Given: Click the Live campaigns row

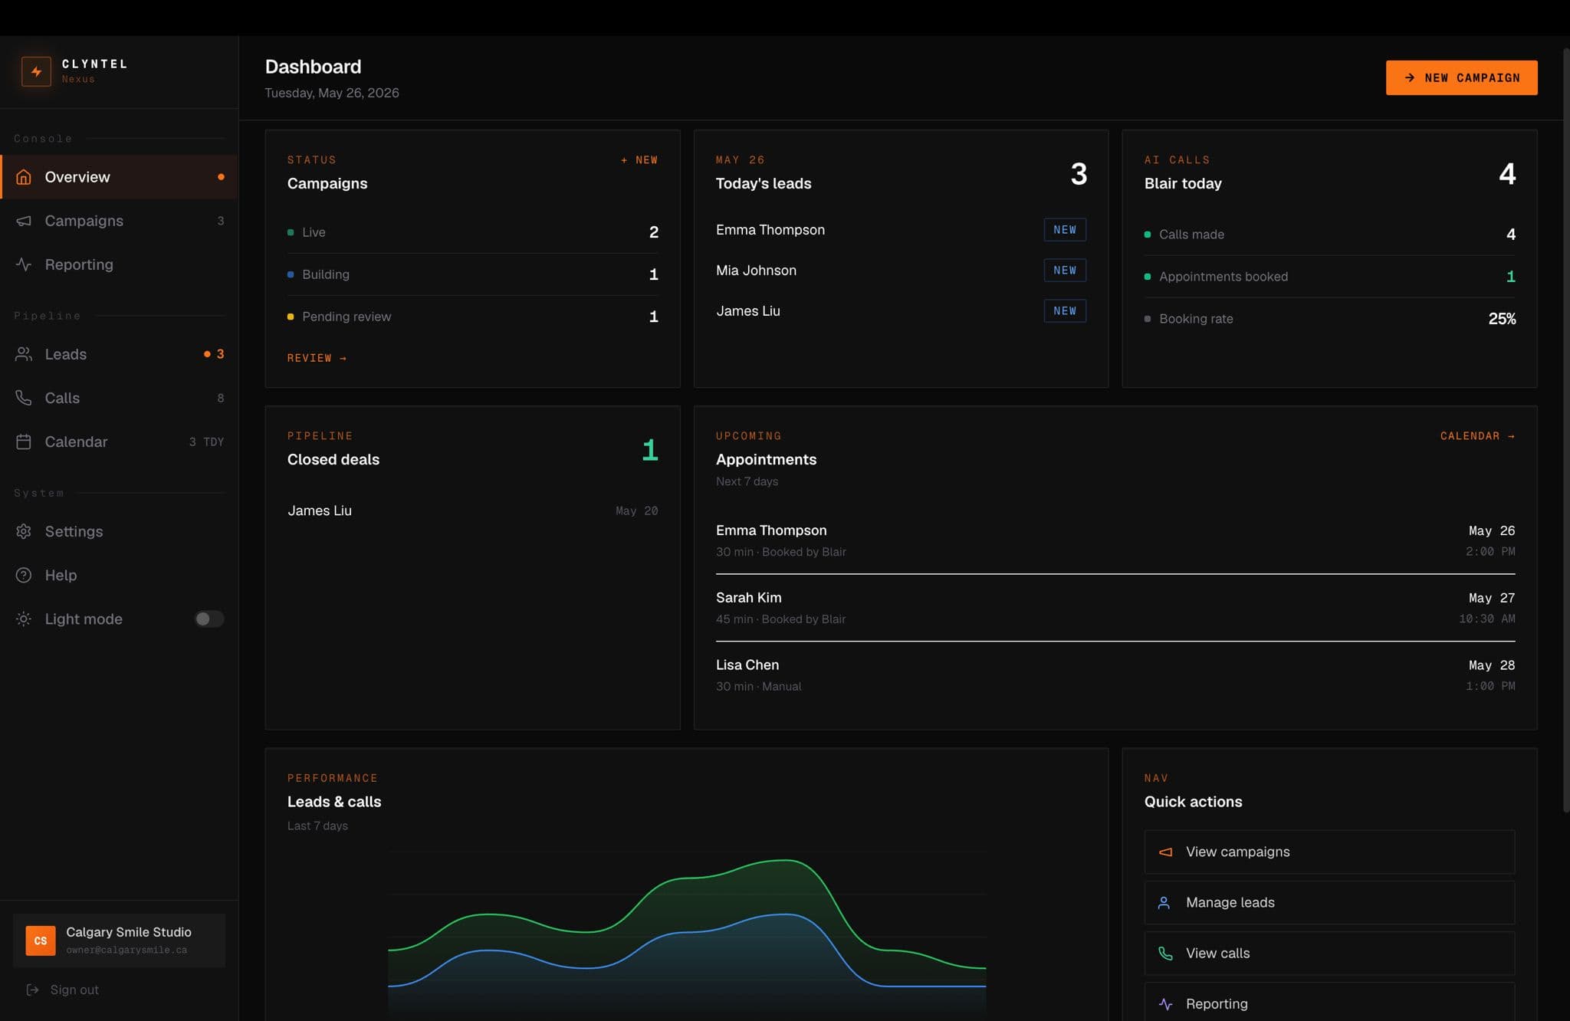Looking at the screenshot, I should [472, 232].
